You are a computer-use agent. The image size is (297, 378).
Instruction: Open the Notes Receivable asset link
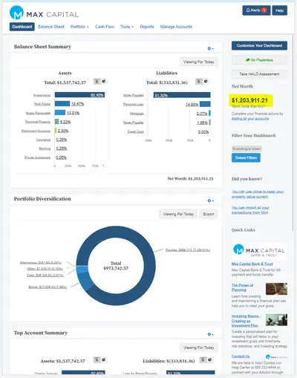pyautogui.click(x=38, y=113)
